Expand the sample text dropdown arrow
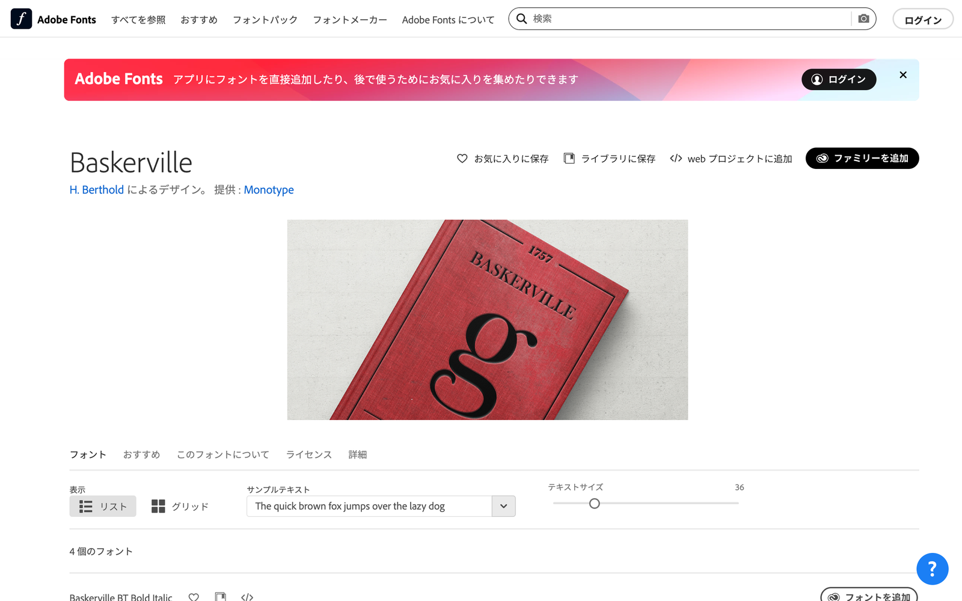 (x=503, y=506)
